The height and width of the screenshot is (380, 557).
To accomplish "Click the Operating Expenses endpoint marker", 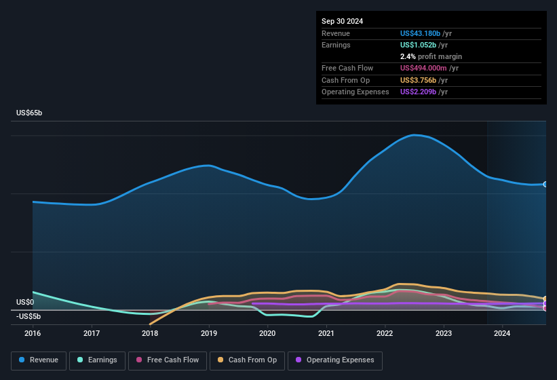I will (545, 303).
